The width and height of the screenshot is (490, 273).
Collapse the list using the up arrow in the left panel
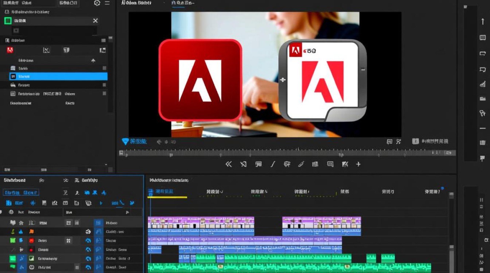tap(93, 60)
